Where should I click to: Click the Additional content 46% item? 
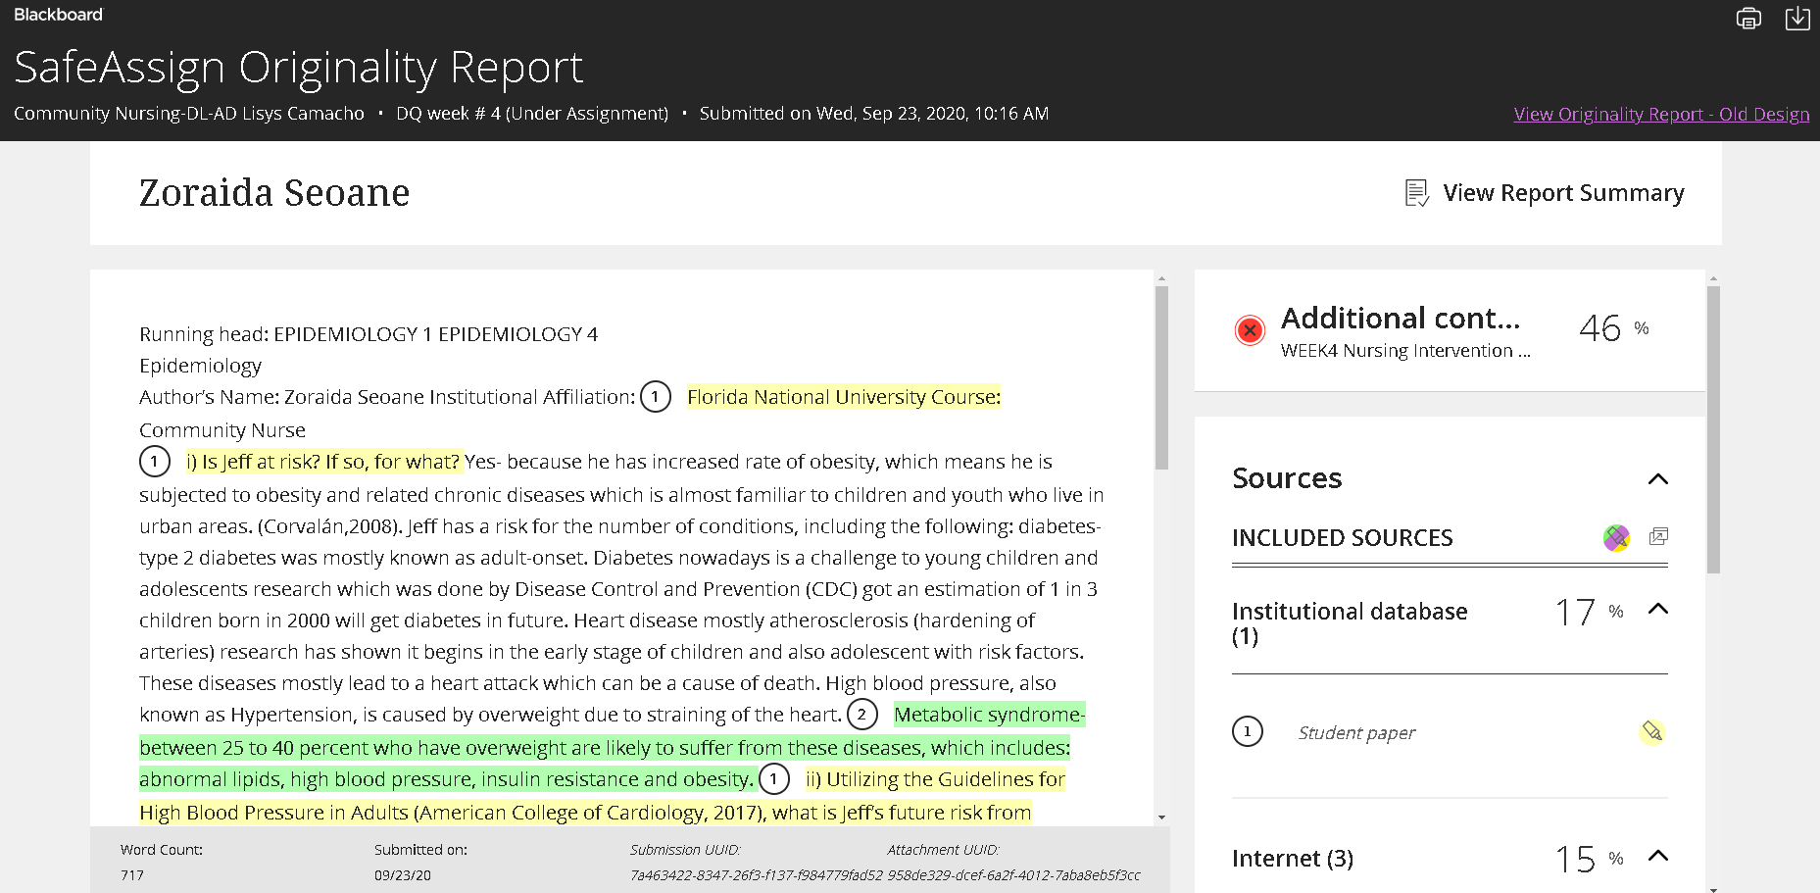pyautogui.click(x=1450, y=331)
